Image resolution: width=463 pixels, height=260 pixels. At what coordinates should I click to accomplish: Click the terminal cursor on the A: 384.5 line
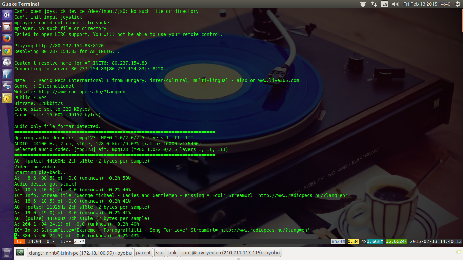click(x=16, y=236)
